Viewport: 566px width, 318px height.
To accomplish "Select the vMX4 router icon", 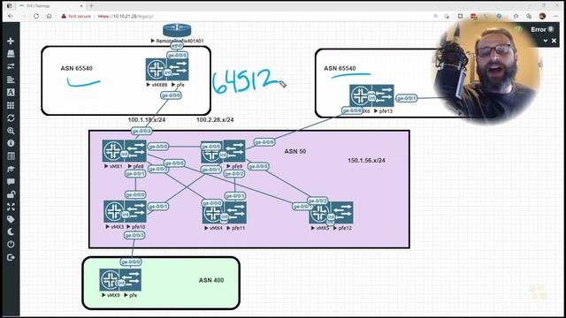I will coord(213,212).
